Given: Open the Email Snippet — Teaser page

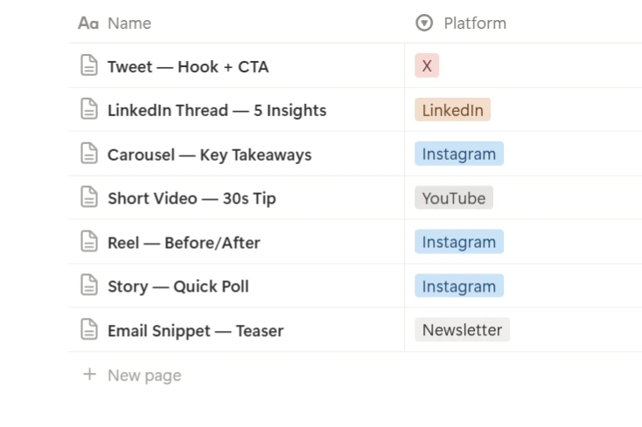Looking at the screenshot, I should (195, 331).
